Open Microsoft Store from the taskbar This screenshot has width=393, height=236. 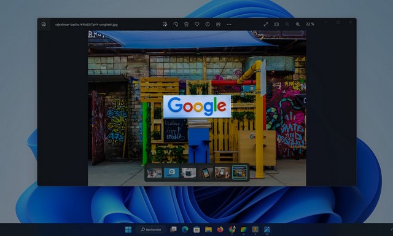click(x=196, y=229)
